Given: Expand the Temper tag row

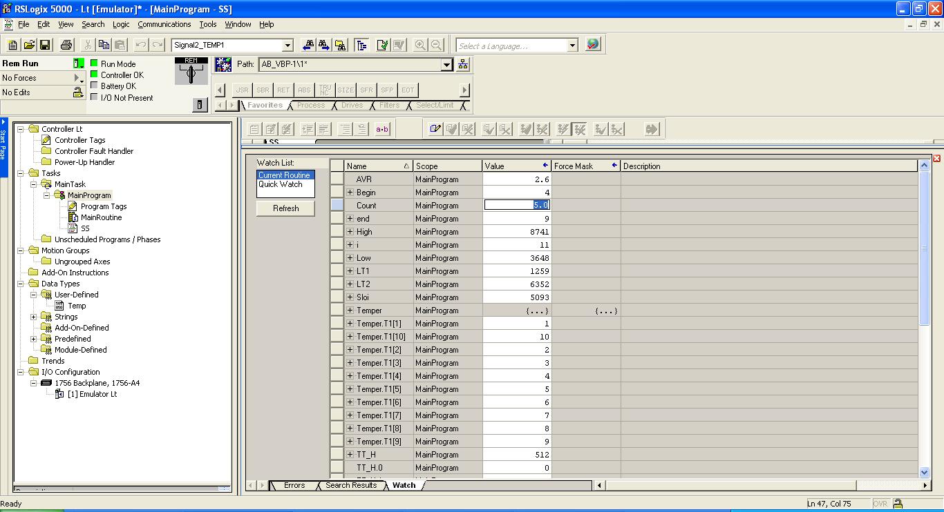Looking at the screenshot, I should pos(350,311).
